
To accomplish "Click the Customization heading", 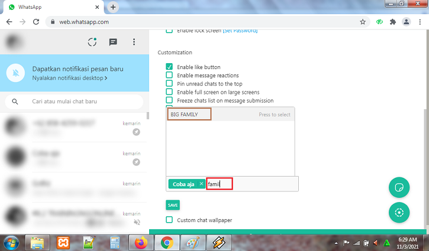I will 175,53.
